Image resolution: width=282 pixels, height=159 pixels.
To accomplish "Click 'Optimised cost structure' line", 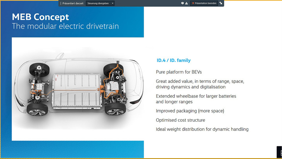I will pyautogui.click(x=180, y=120).
